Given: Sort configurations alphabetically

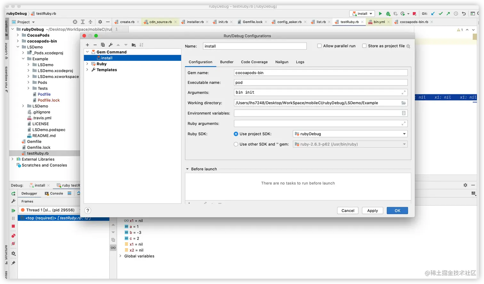Looking at the screenshot, I should click(x=141, y=45).
